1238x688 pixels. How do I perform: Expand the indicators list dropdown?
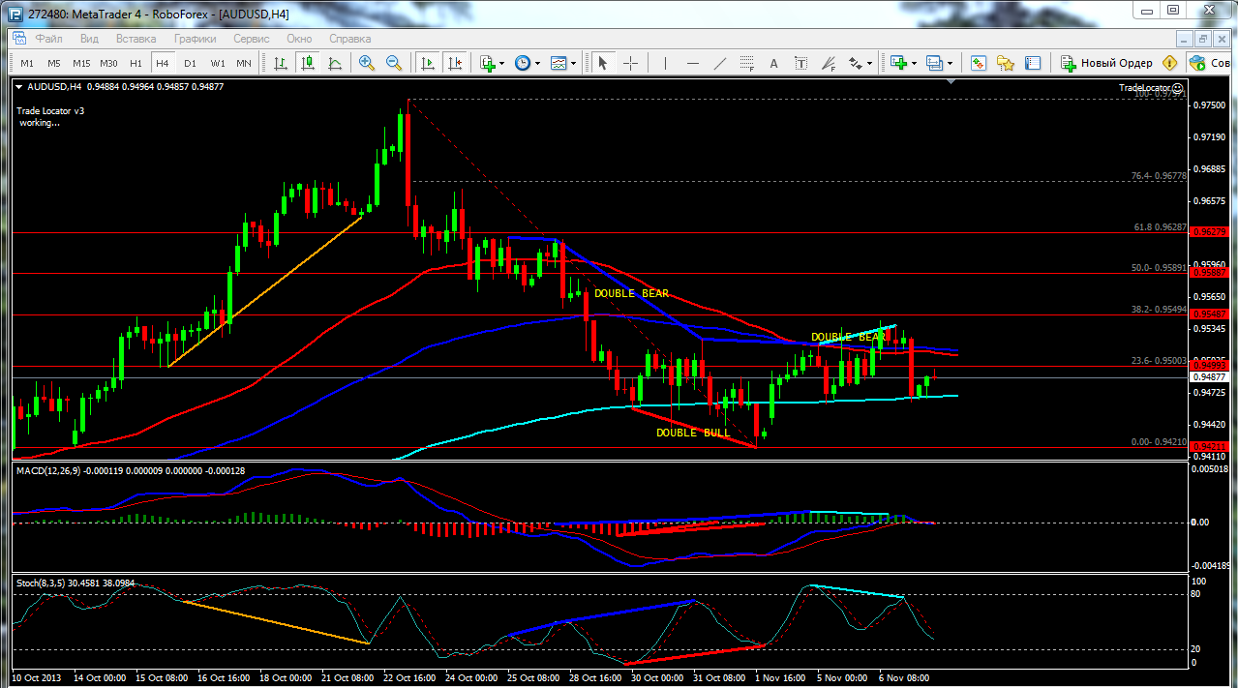point(502,64)
